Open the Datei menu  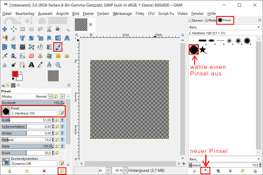coord(7,14)
